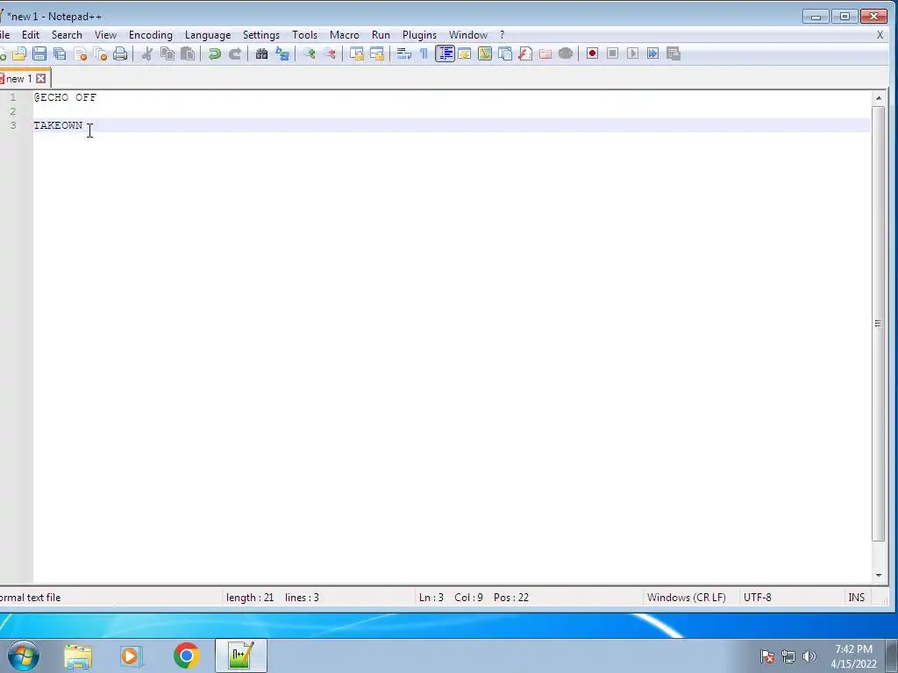Stop macro recording button

coord(612,53)
